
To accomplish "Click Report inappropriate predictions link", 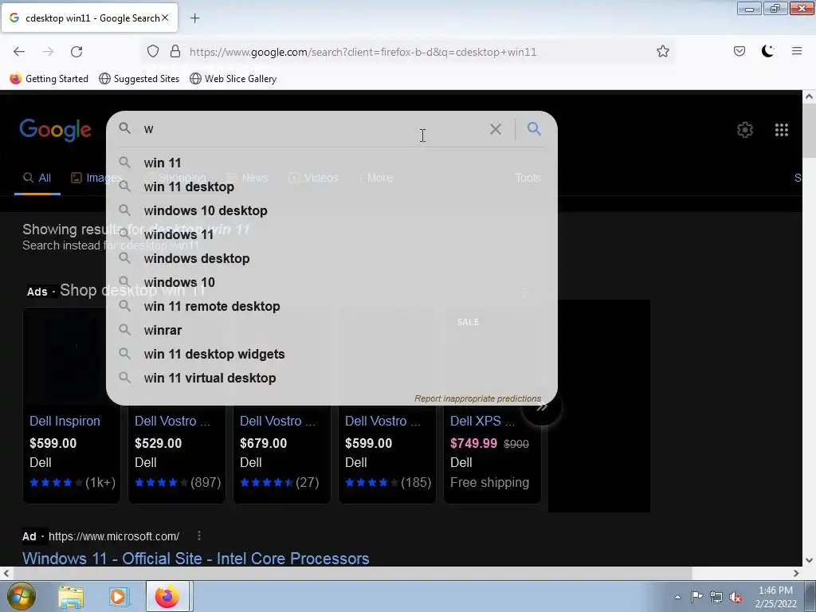I will click(477, 398).
